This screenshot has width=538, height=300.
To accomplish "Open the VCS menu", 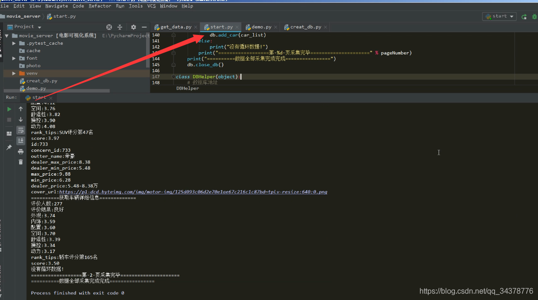I will click(151, 6).
